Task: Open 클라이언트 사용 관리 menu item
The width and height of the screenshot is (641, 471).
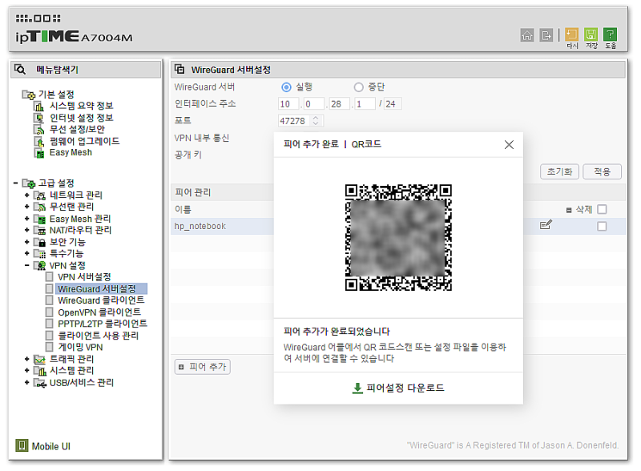Action: click(98, 336)
